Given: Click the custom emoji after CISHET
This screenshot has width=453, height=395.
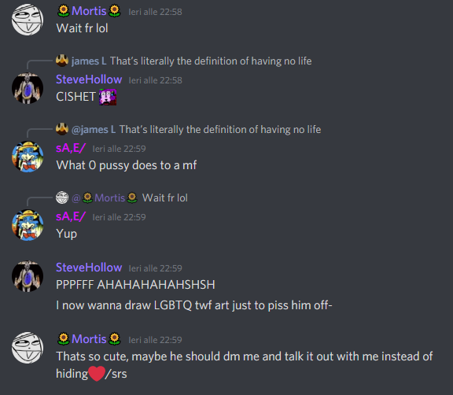Looking at the screenshot, I should point(108,97).
